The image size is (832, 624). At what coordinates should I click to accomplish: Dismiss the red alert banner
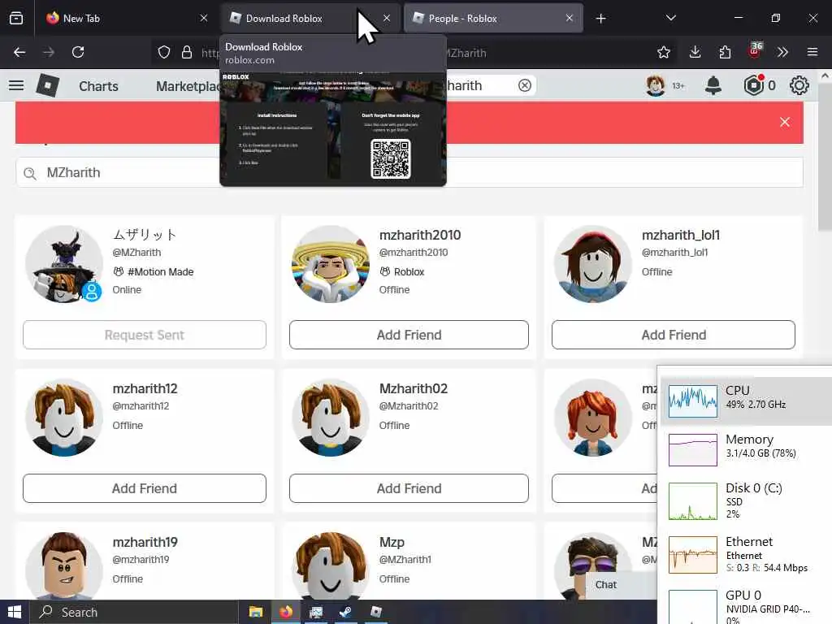785,122
